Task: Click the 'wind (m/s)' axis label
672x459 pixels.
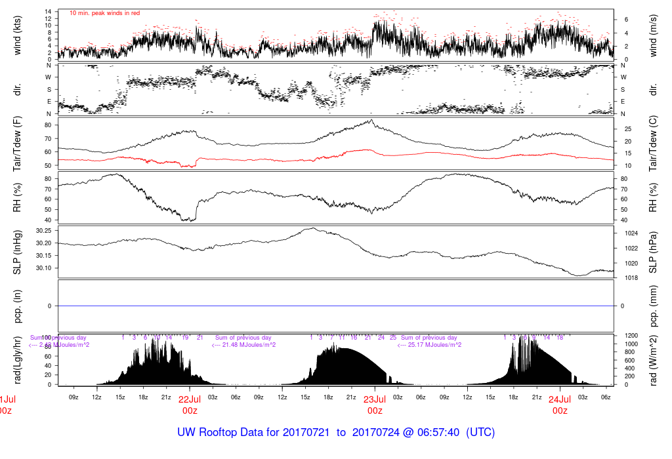Action: 653,35
